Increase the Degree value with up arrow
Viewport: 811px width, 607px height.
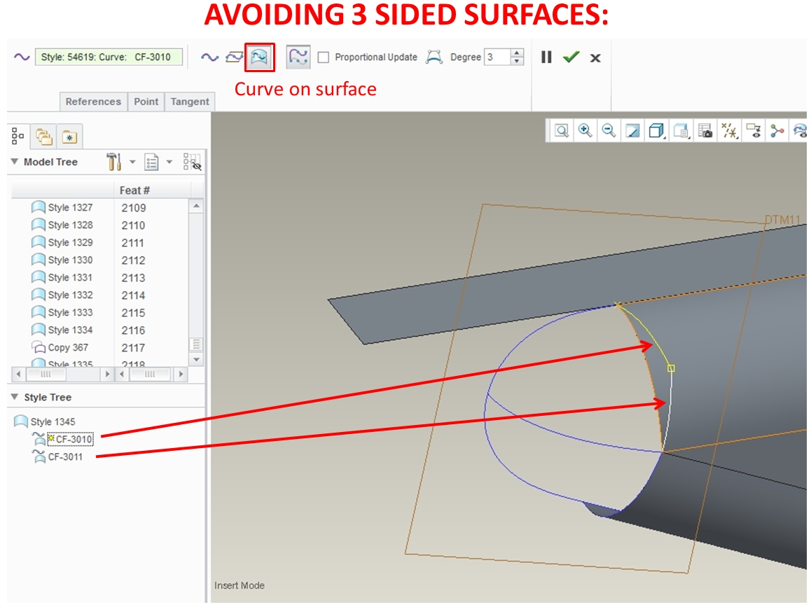click(x=517, y=53)
